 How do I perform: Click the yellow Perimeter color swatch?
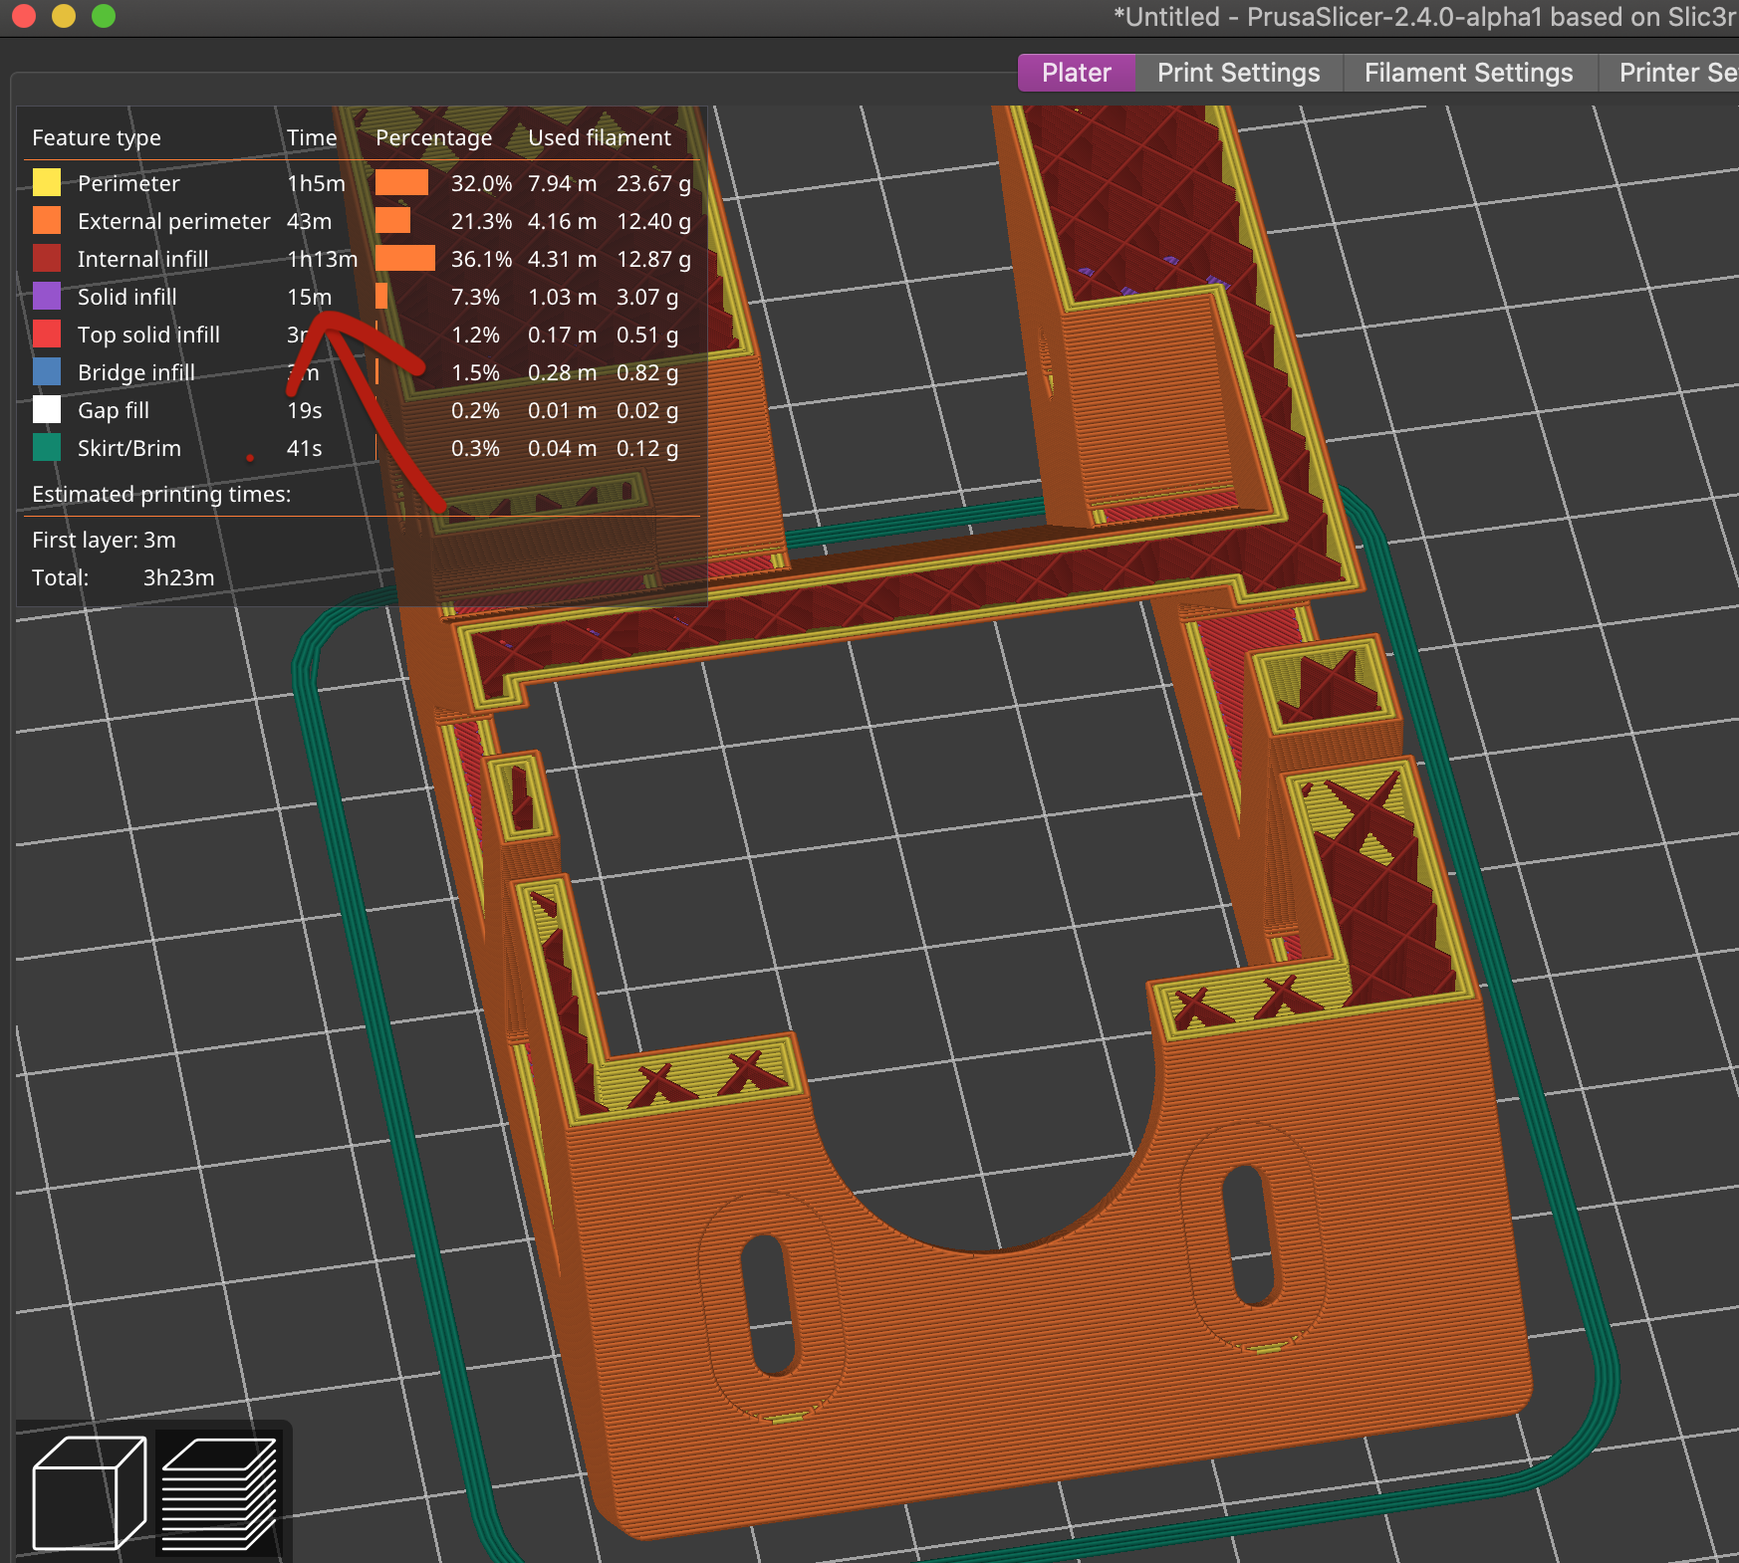pyautogui.click(x=47, y=182)
